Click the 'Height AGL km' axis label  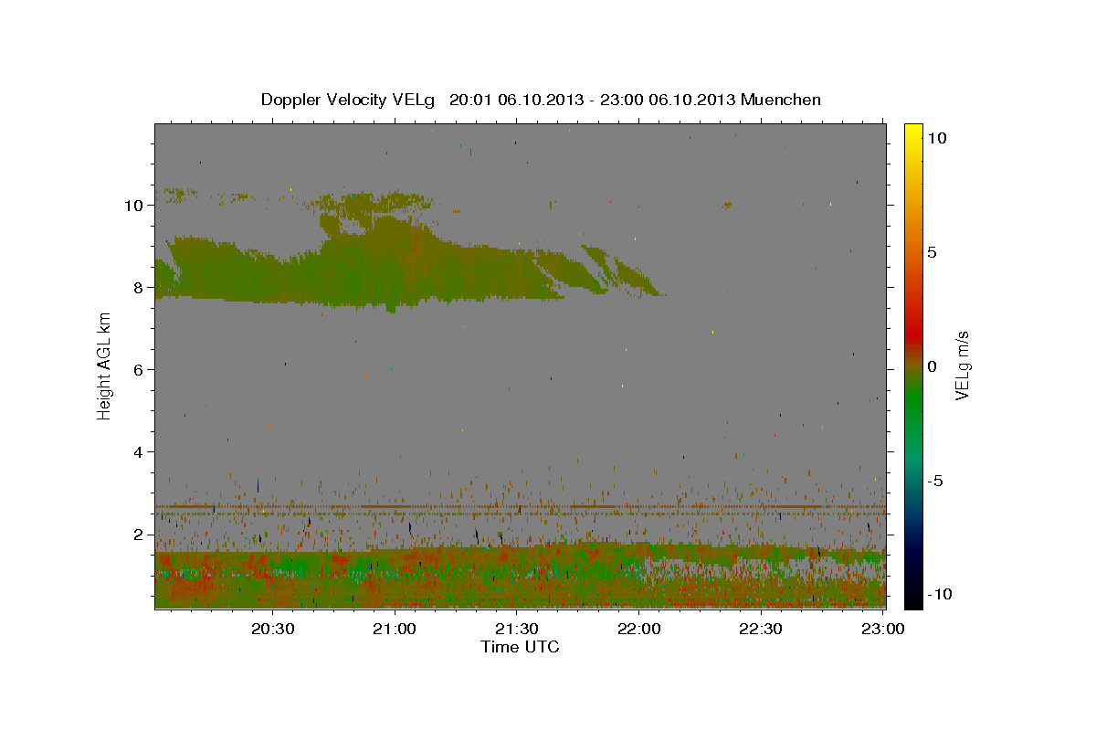(105, 365)
